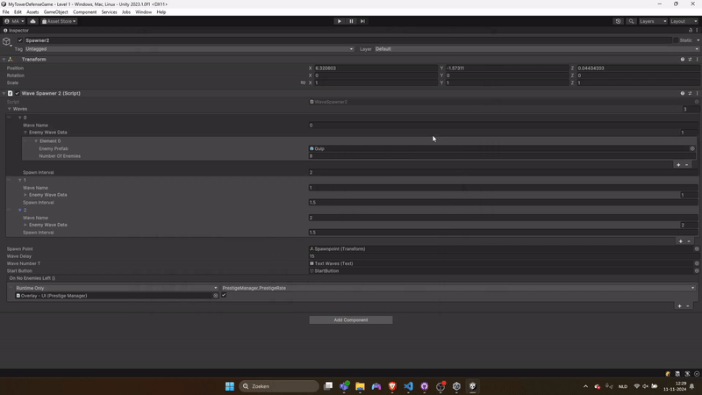Collapse wave element 1 foldout
702x395 pixels.
click(x=19, y=180)
